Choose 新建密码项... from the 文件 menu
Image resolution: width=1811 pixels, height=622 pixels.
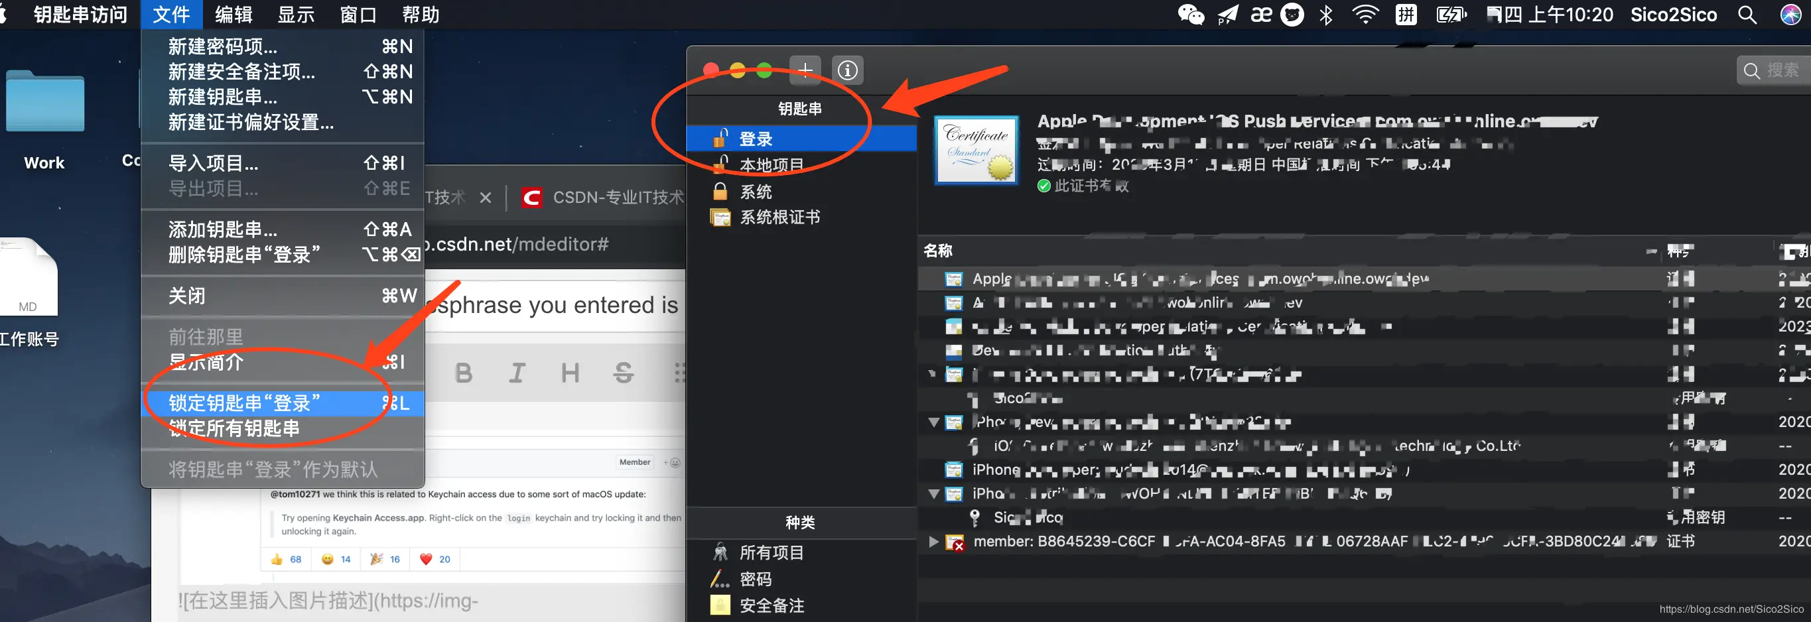[283, 46]
